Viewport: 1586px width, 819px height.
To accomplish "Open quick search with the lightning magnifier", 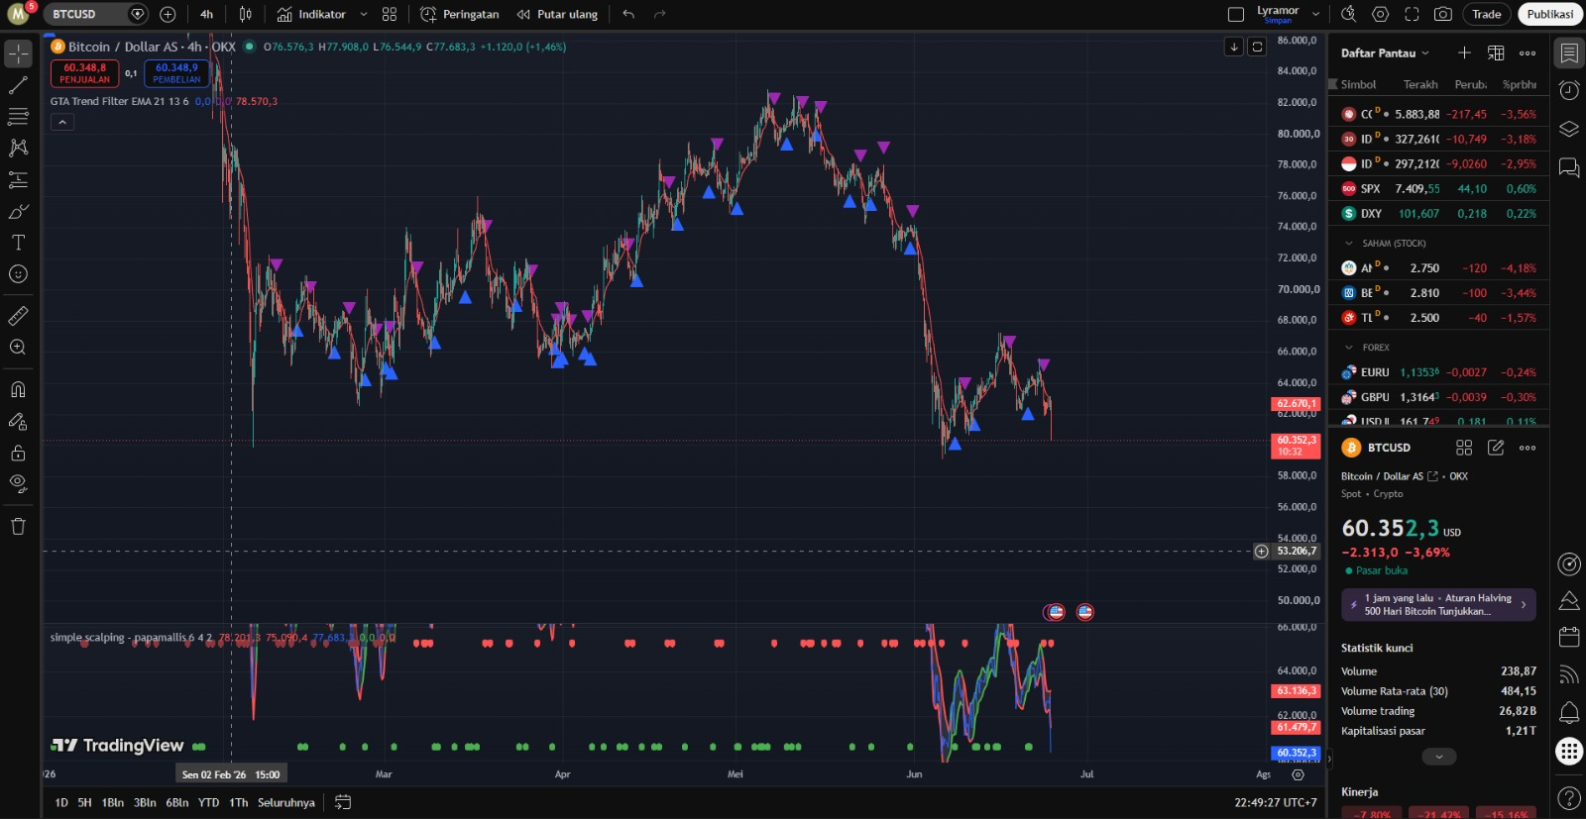I will click(x=1348, y=14).
